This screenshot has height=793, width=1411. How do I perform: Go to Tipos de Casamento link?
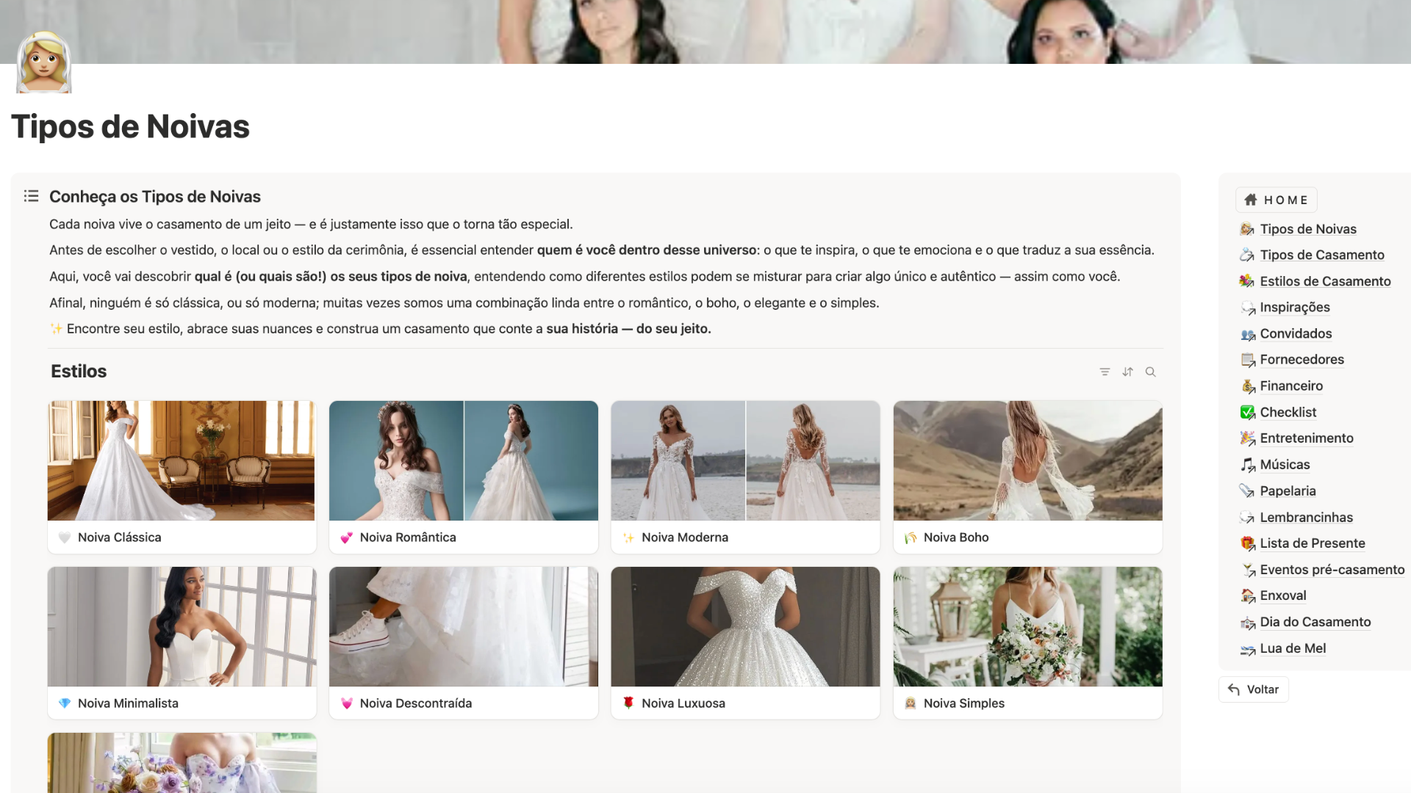1321,255
